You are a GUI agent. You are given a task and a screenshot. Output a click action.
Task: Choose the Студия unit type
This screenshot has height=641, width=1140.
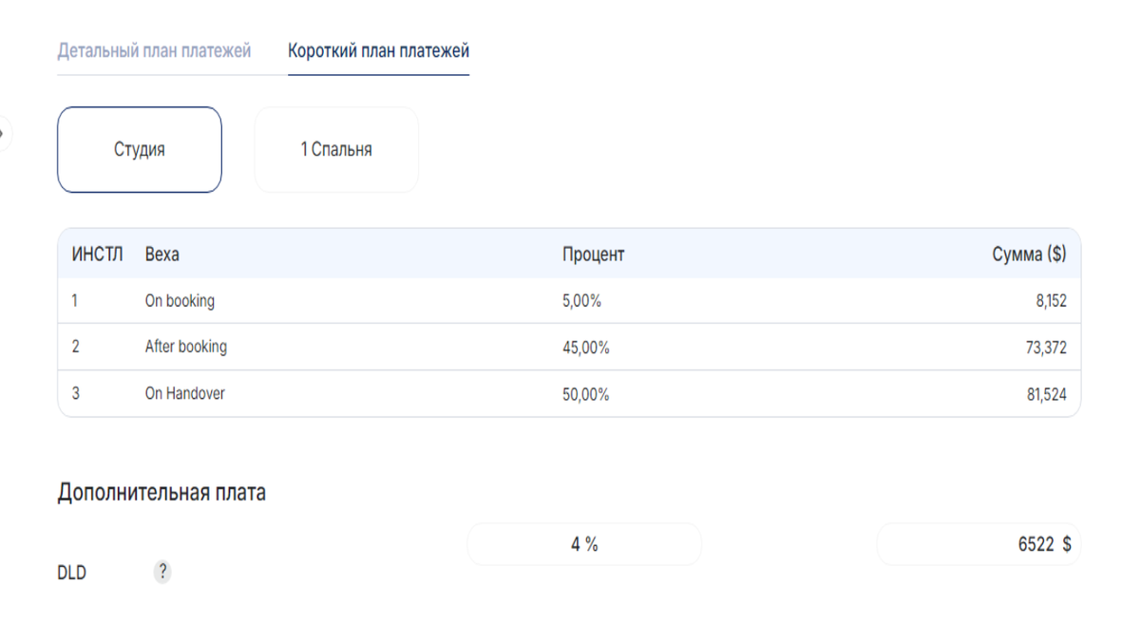[x=140, y=150]
